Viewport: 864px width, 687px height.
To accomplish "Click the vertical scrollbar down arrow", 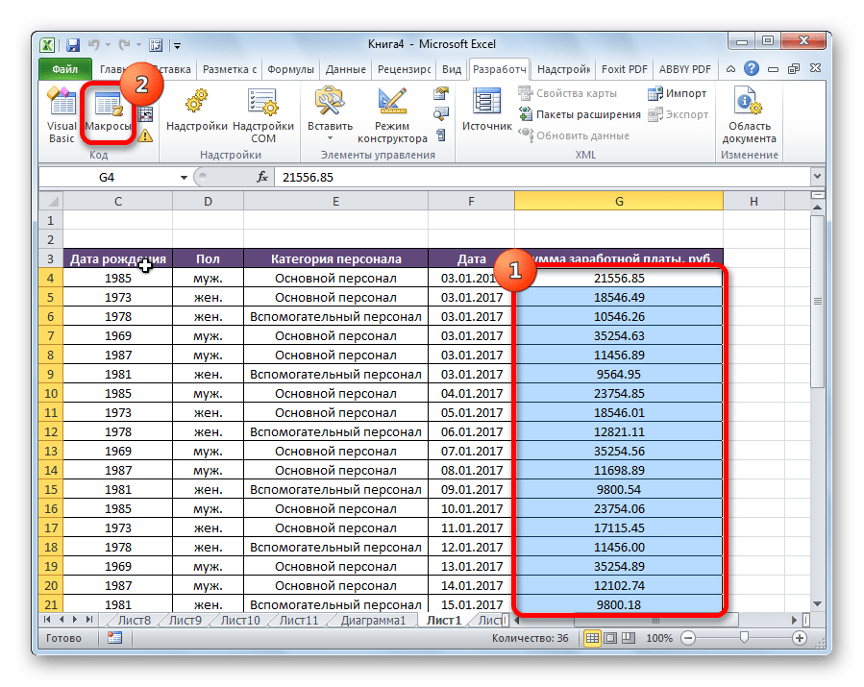I will (817, 603).
